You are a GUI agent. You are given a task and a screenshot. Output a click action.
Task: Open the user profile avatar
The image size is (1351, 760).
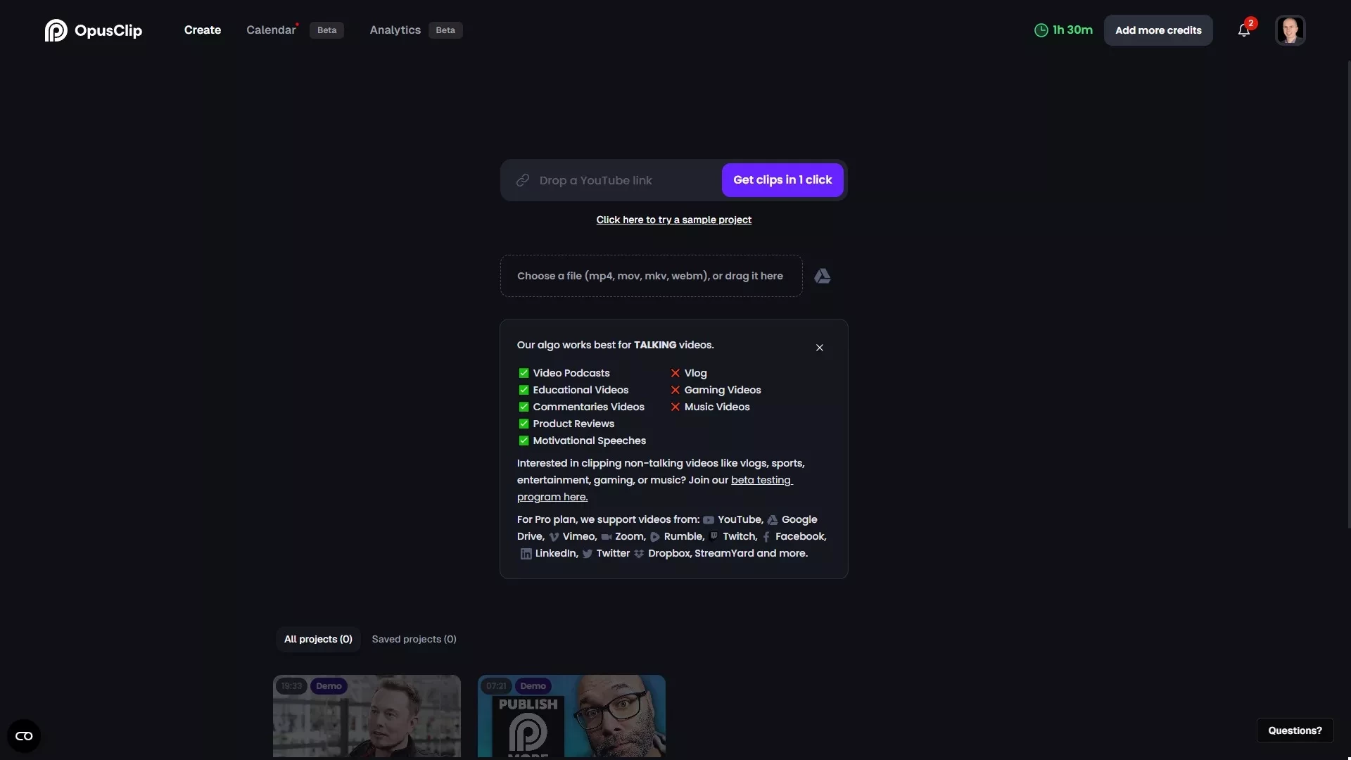[1290, 30]
